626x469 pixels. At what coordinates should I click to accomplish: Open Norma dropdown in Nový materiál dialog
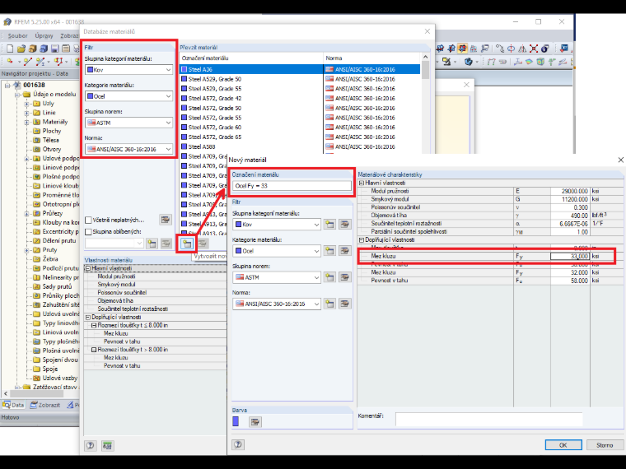(x=276, y=304)
